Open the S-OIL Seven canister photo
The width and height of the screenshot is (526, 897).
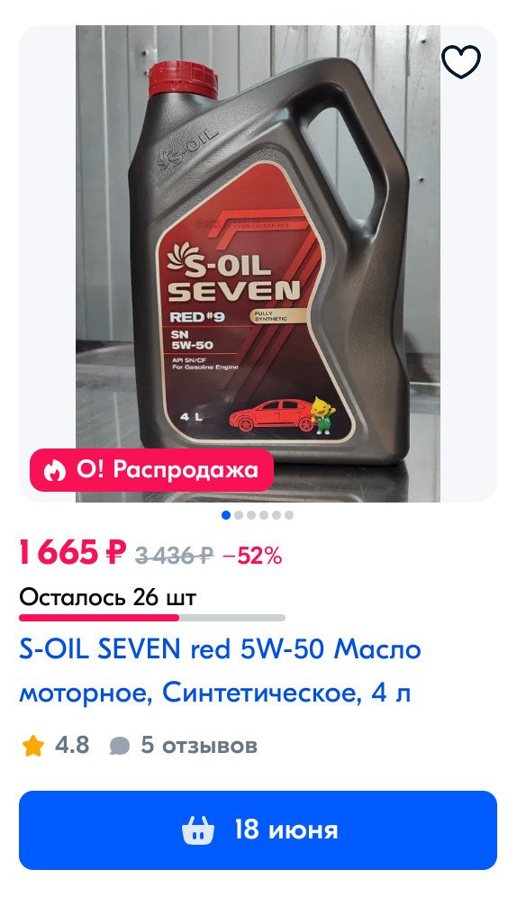pyautogui.click(x=258, y=264)
